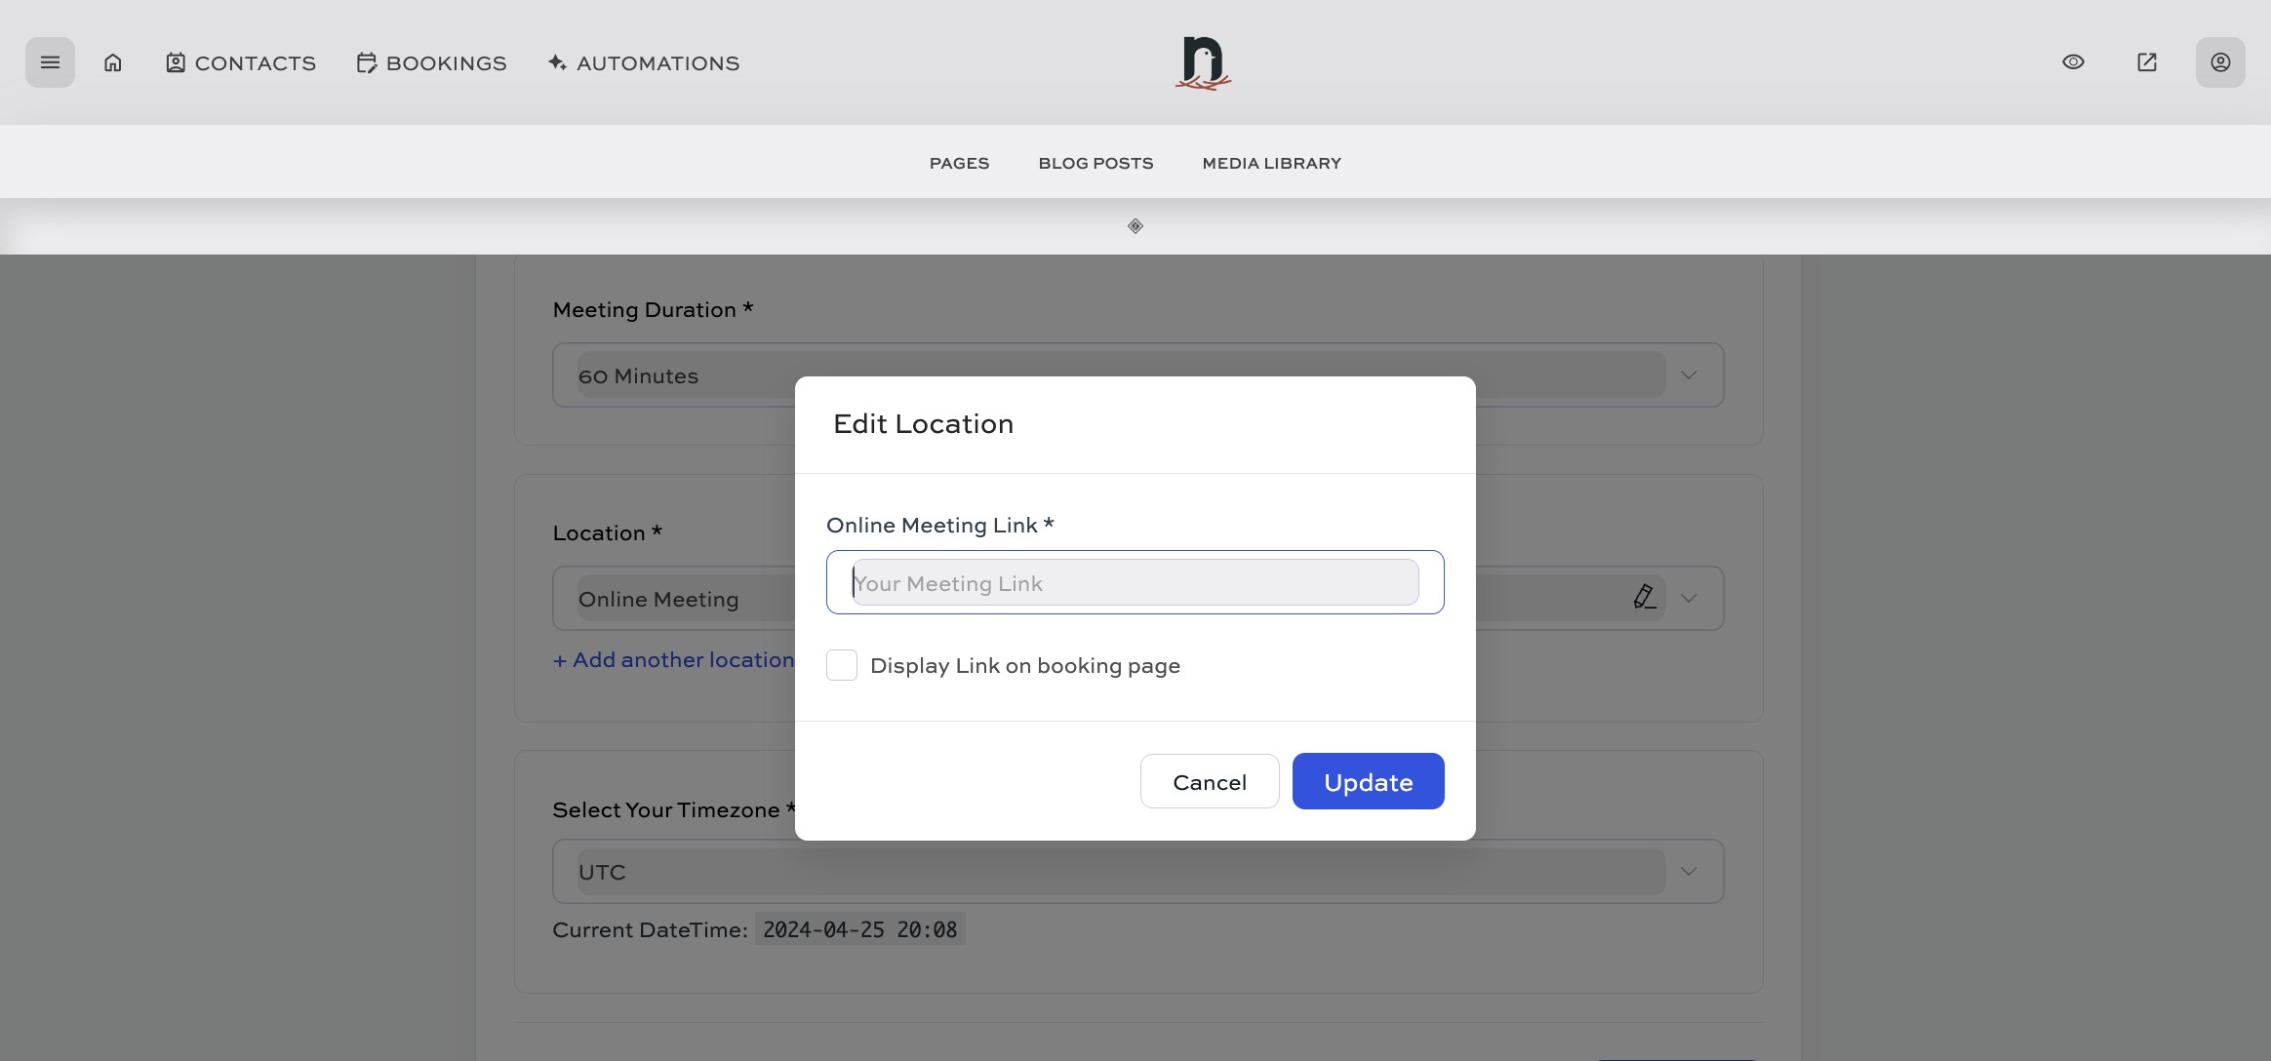The image size is (2271, 1061).
Task: Click the Your Meeting Link input field
Action: point(1134,582)
